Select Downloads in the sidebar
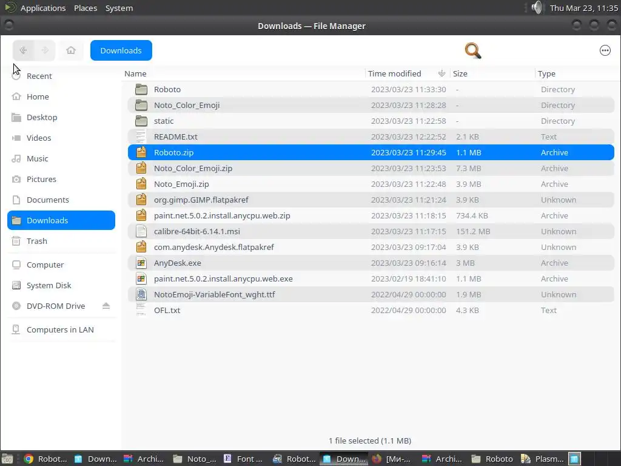 click(61, 220)
